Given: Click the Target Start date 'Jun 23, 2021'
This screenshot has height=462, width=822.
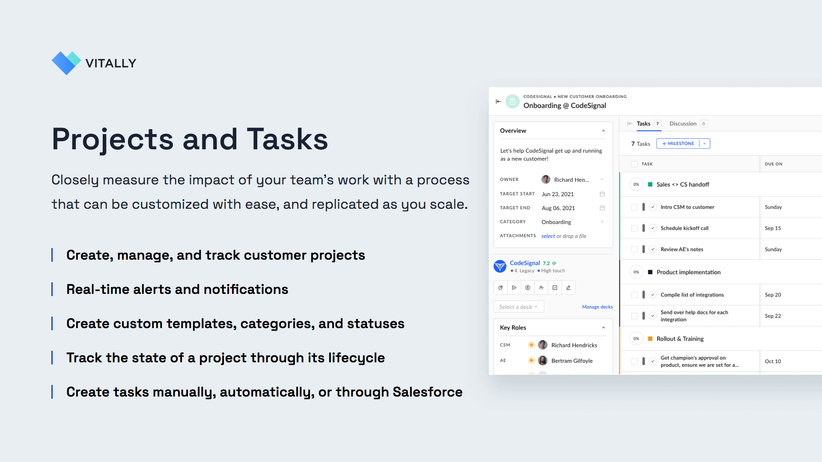Looking at the screenshot, I should [x=557, y=194].
